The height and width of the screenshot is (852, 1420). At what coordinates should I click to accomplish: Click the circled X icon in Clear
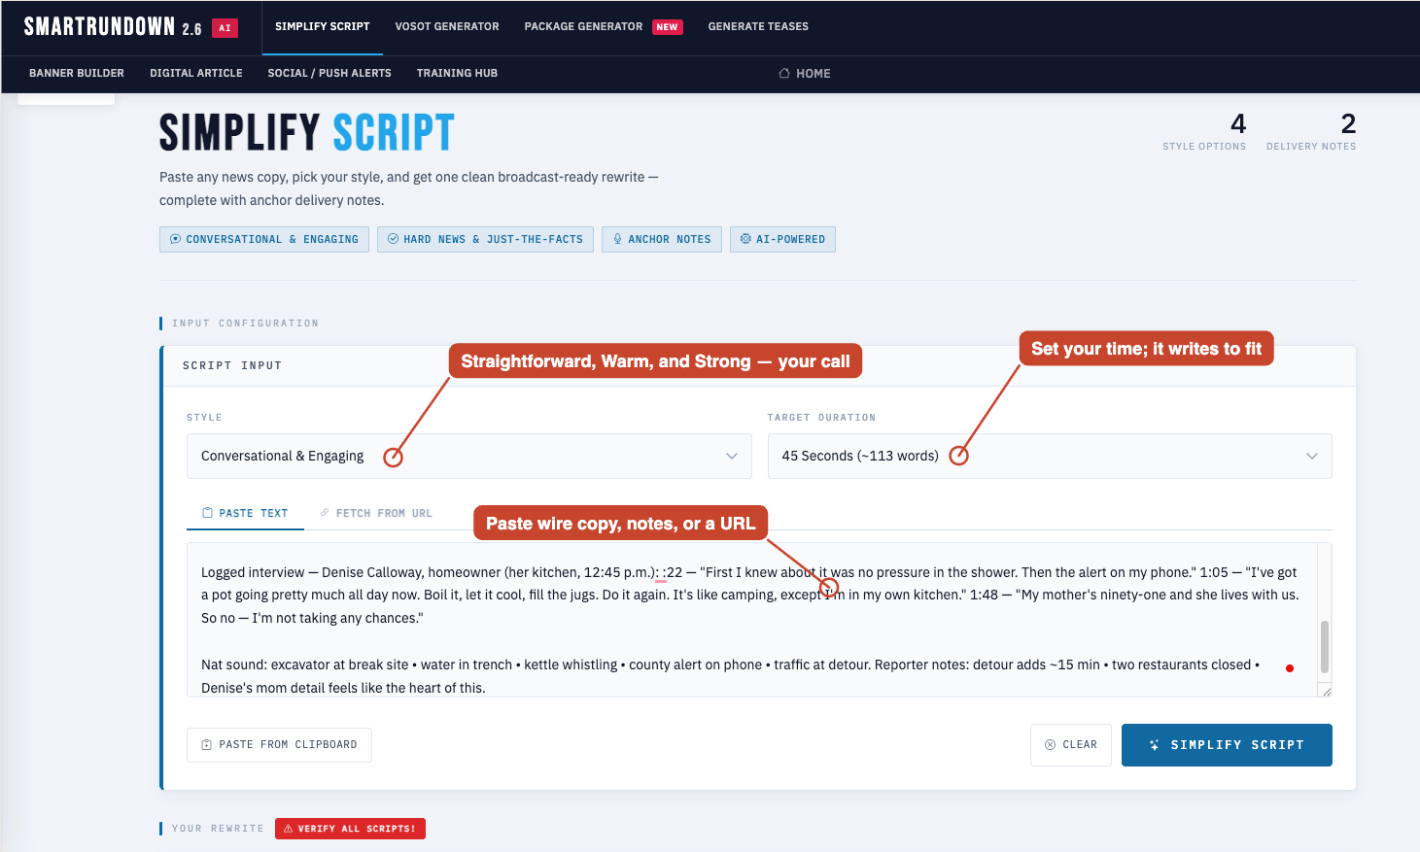[x=1050, y=745]
